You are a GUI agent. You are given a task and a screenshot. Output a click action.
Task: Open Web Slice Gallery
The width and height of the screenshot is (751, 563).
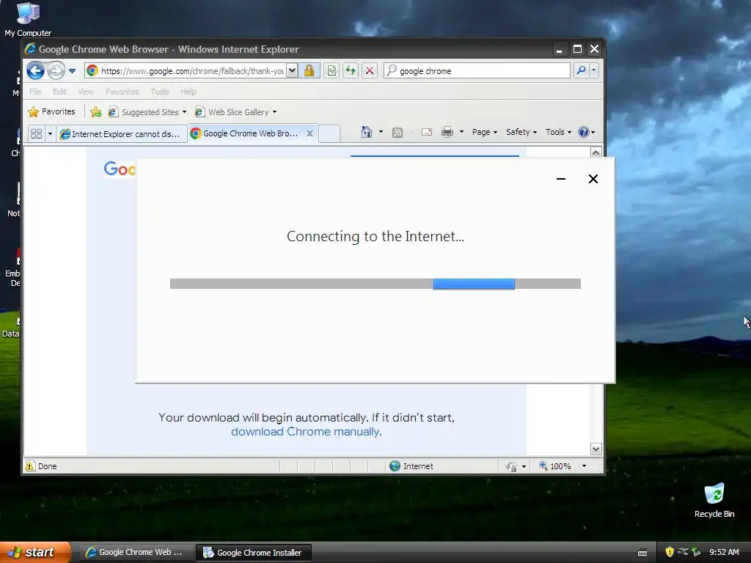pos(235,112)
